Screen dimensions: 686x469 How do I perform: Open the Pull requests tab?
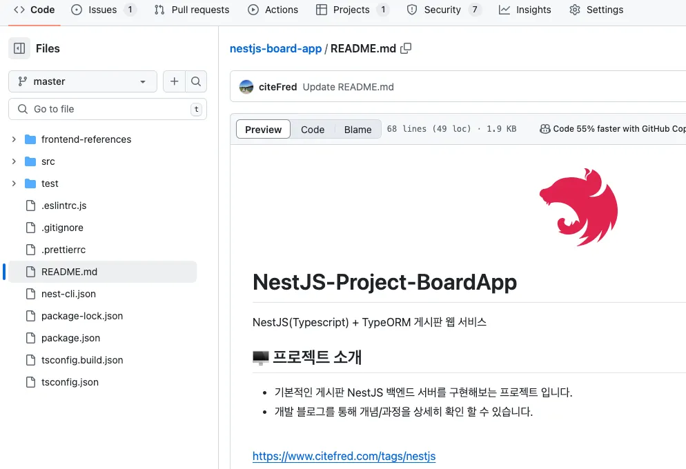(x=192, y=10)
